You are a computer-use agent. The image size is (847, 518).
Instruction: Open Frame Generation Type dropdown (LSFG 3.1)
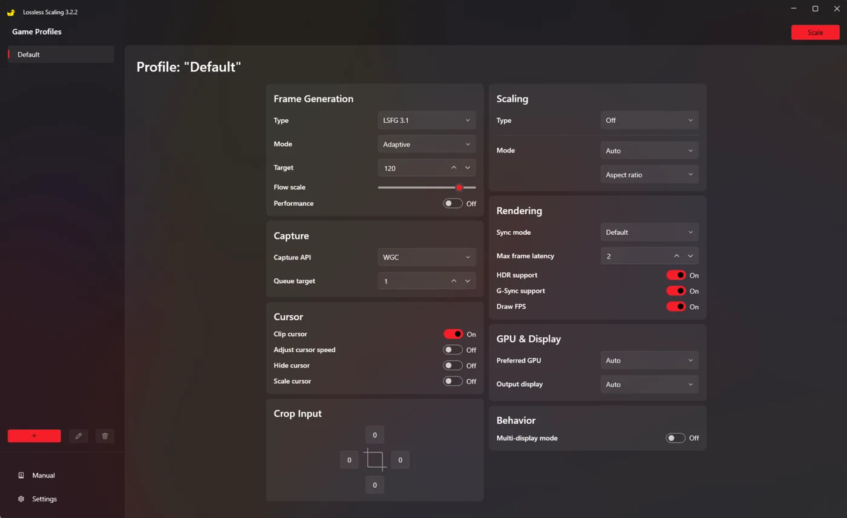(427, 120)
